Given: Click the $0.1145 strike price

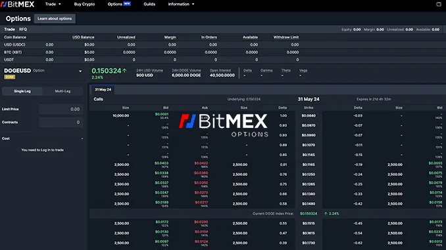Looking at the screenshot, I should [309, 155].
